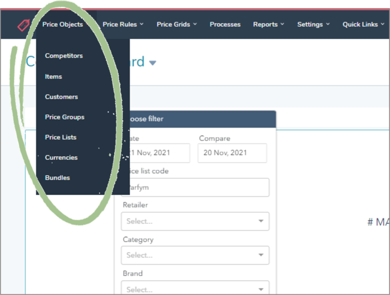Open the Retailer select dropdown
The height and width of the screenshot is (295, 390).
(x=195, y=221)
